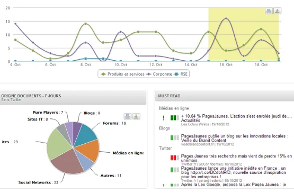Click the 'Social Networks : 32' label
The image size is (294, 194).
point(38,182)
